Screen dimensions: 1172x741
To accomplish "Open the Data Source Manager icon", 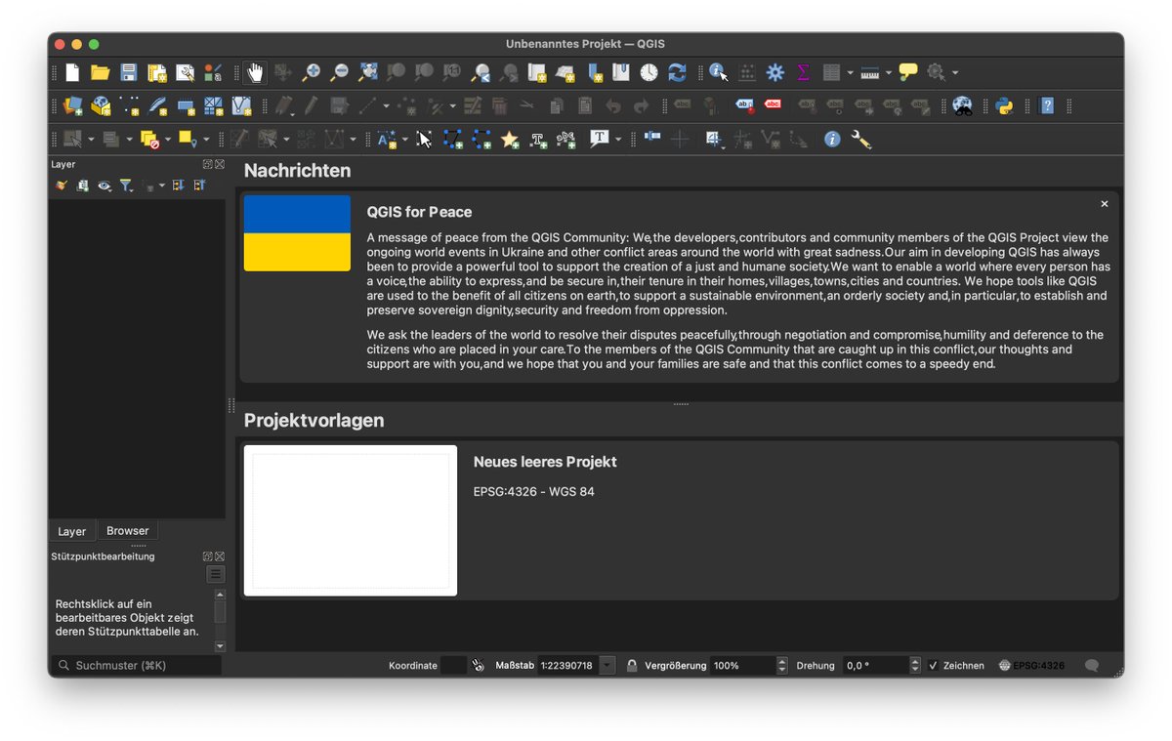I will tap(72, 105).
